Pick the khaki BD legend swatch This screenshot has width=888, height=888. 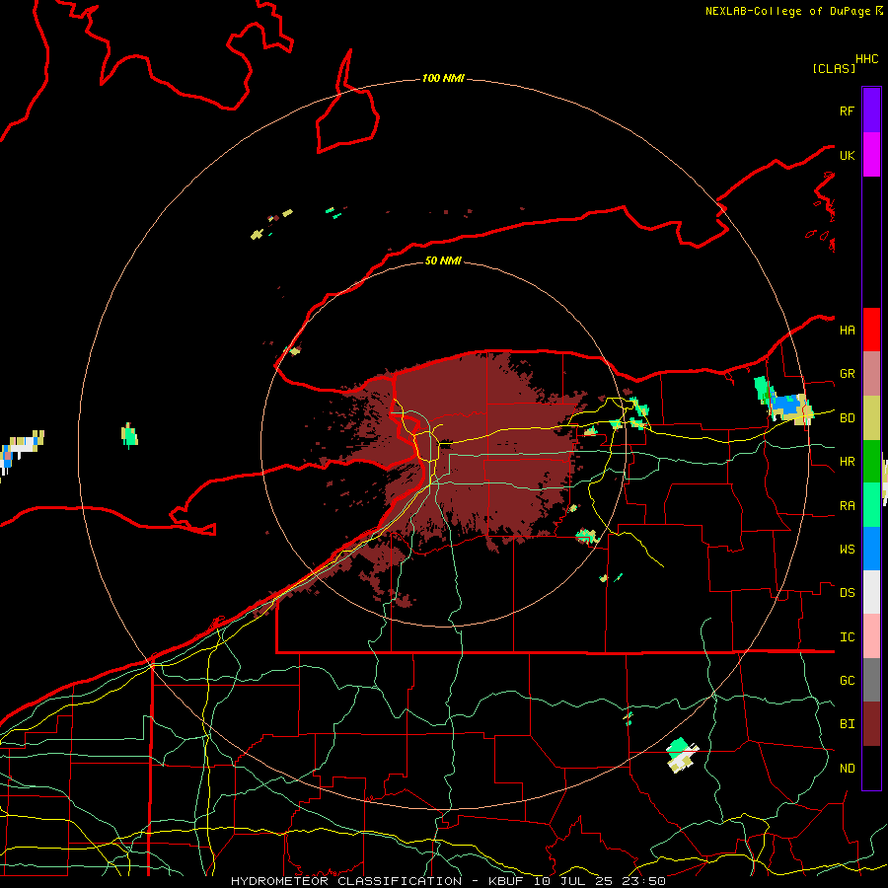pos(871,418)
